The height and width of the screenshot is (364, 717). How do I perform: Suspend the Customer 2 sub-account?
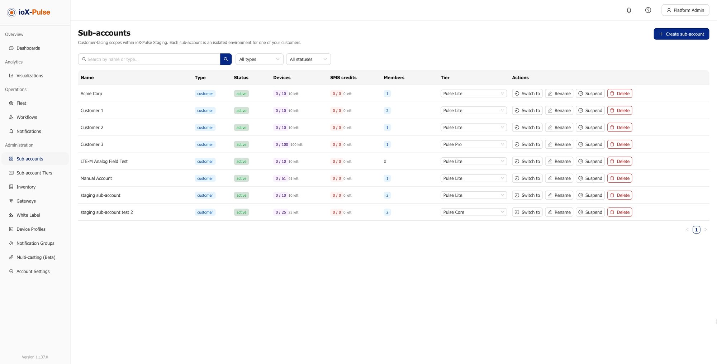[590, 128]
